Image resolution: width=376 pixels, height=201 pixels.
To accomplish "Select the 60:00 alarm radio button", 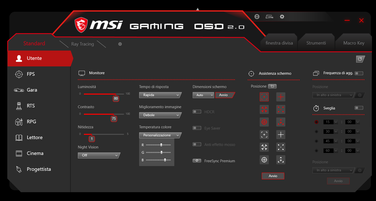I will click(316, 151).
